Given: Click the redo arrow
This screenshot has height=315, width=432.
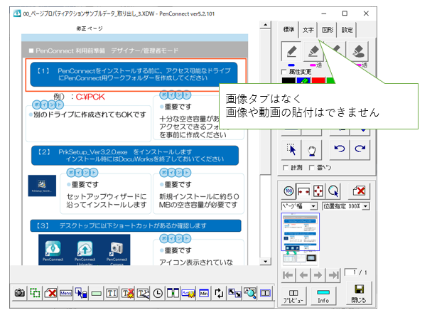Looking at the screenshot, I should tap(360, 149).
